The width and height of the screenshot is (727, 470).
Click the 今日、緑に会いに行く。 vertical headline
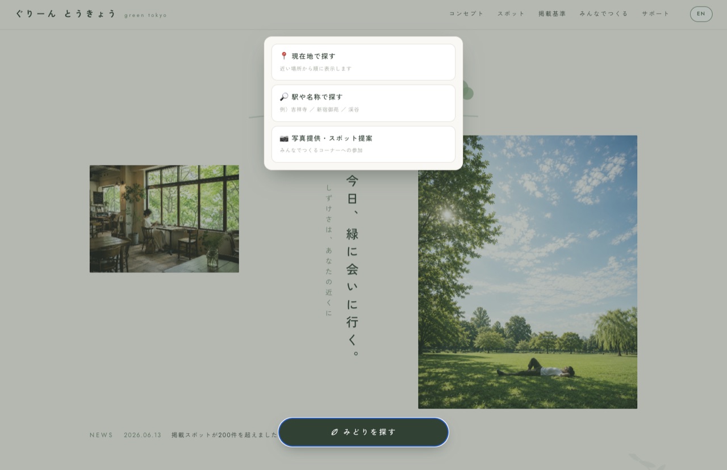pyautogui.click(x=353, y=266)
